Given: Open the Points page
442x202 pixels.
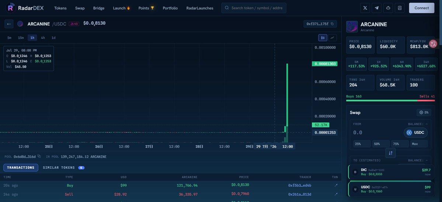Looking at the screenshot, I should pos(146,8).
